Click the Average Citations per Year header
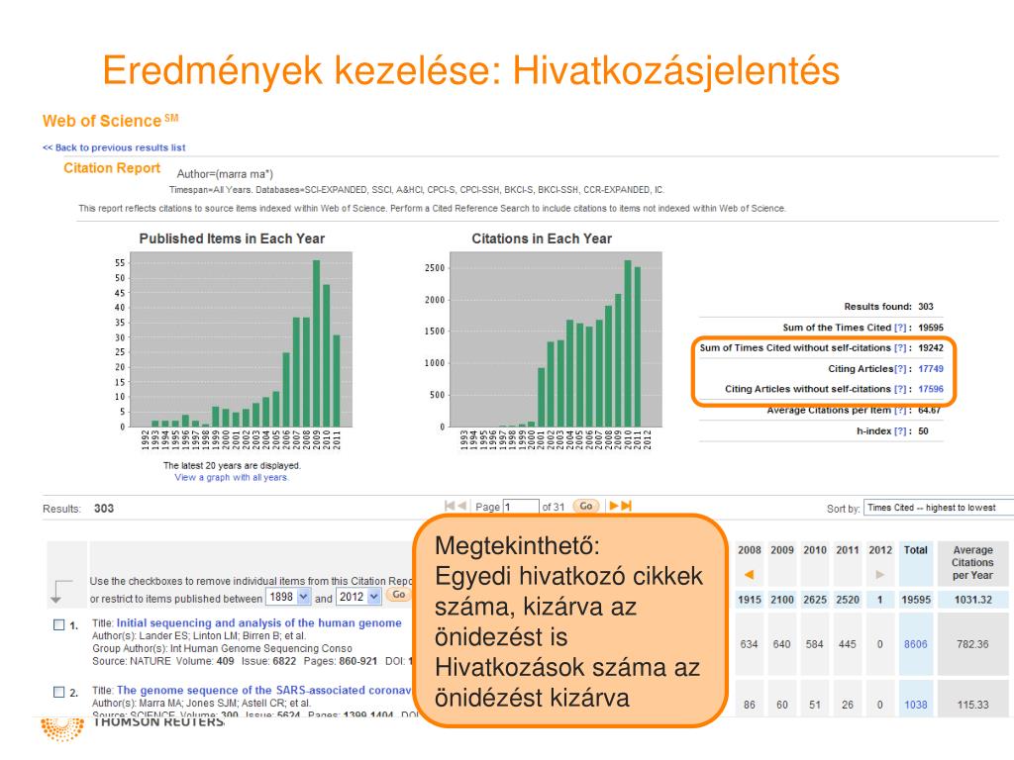This screenshot has height=760, width=1014. tap(972, 563)
